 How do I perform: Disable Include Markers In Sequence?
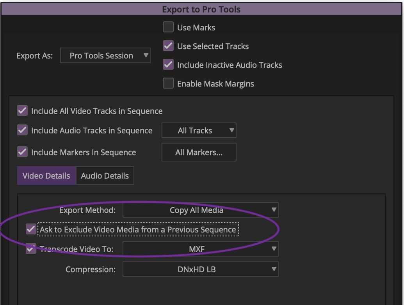tap(22, 152)
